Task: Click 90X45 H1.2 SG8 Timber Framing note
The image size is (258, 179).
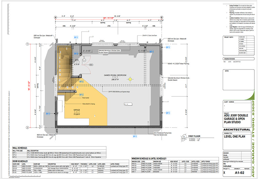Action: click(x=178, y=63)
